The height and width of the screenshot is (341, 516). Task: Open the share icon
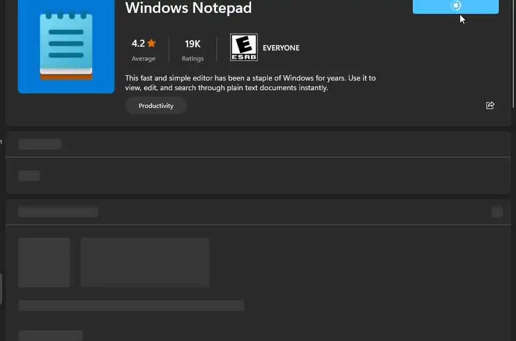point(490,105)
